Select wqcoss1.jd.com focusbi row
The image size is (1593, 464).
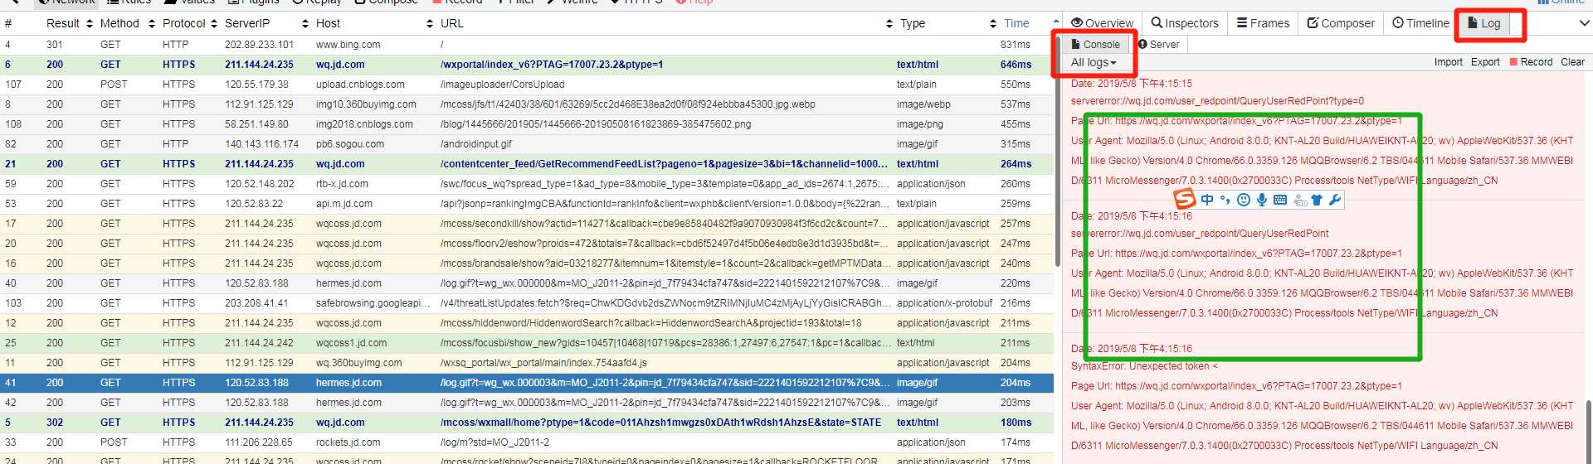point(527,343)
